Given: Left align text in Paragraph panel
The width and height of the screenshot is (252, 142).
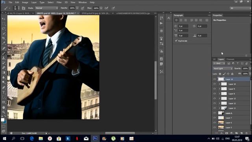Looking at the screenshot, I should point(176,20).
